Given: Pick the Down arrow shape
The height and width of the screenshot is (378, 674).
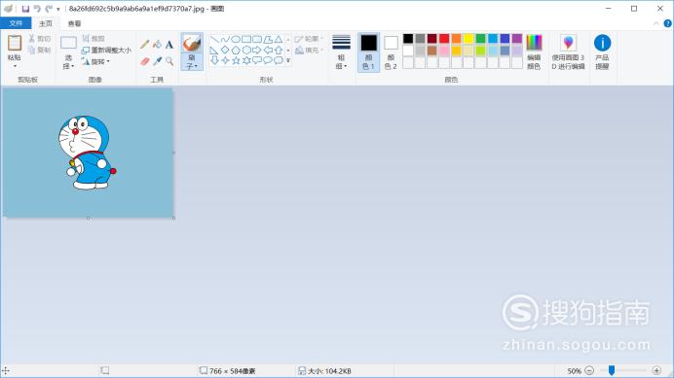Looking at the screenshot, I should click(x=214, y=60).
